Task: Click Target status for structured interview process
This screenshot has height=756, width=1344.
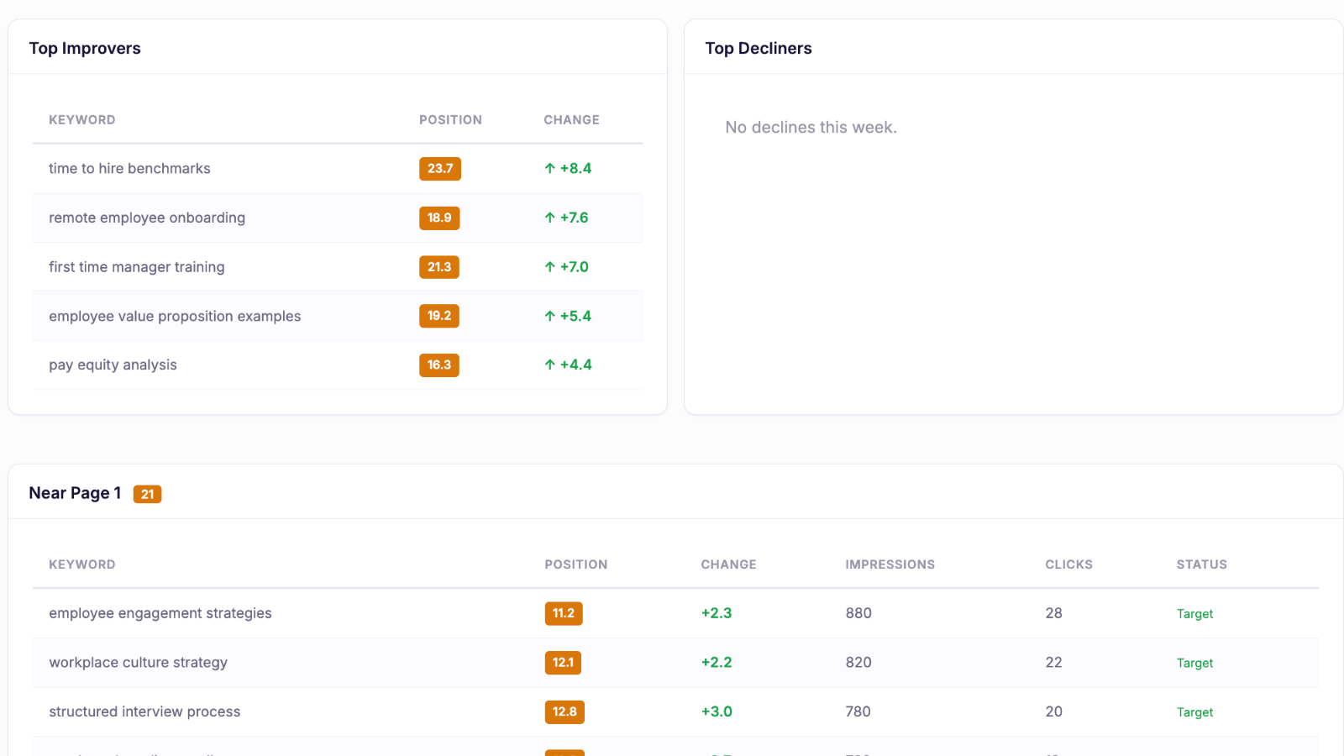Action: click(1194, 712)
